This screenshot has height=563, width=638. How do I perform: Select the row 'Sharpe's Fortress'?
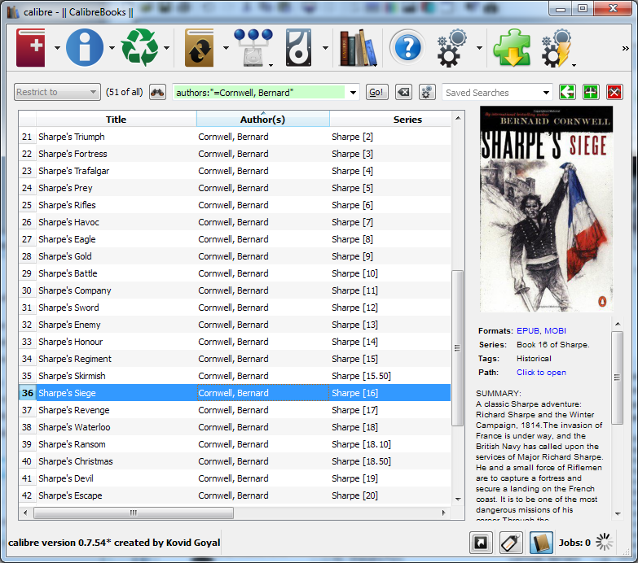point(235,154)
